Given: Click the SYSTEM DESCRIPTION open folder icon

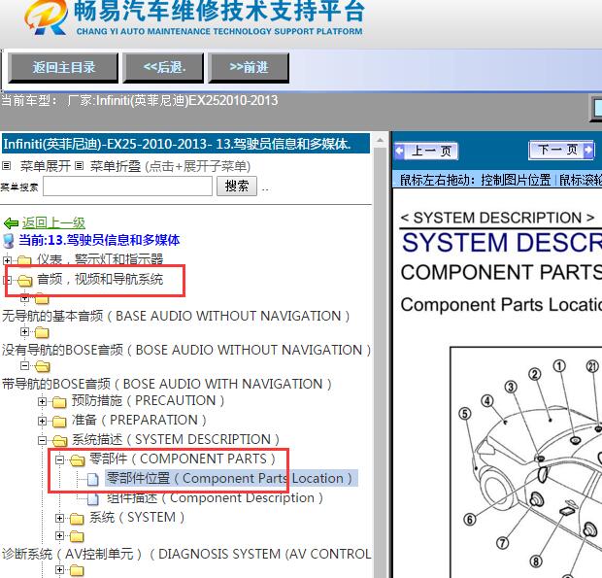Looking at the screenshot, I should click(60, 440).
